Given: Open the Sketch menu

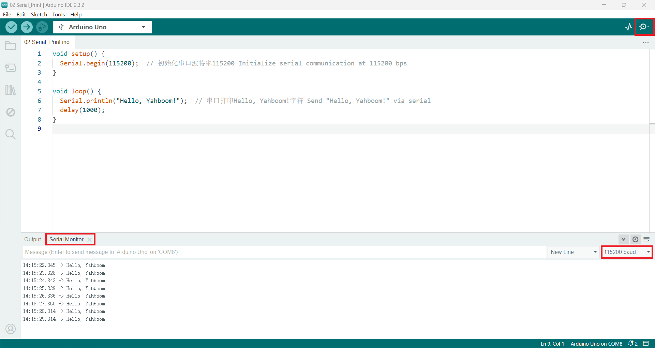Looking at the screenshot, I should point(39,14).
